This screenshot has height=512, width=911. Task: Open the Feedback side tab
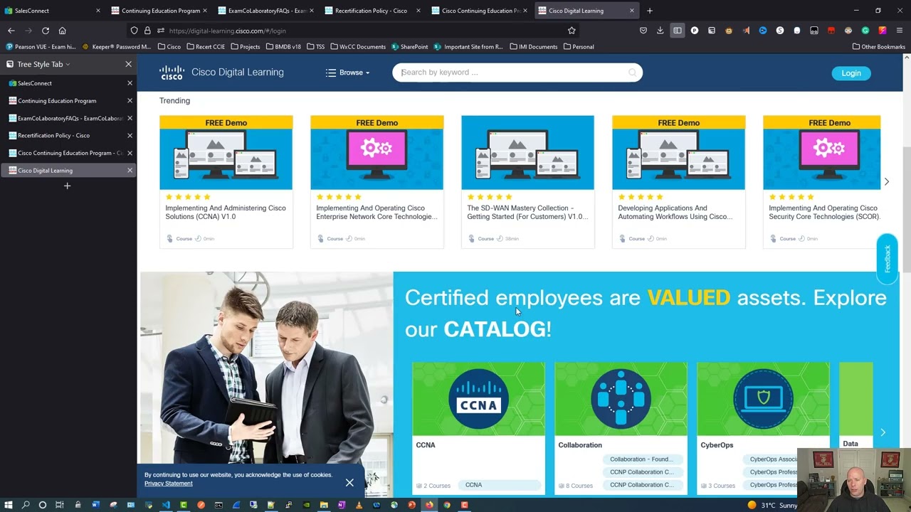coord(888,259)
